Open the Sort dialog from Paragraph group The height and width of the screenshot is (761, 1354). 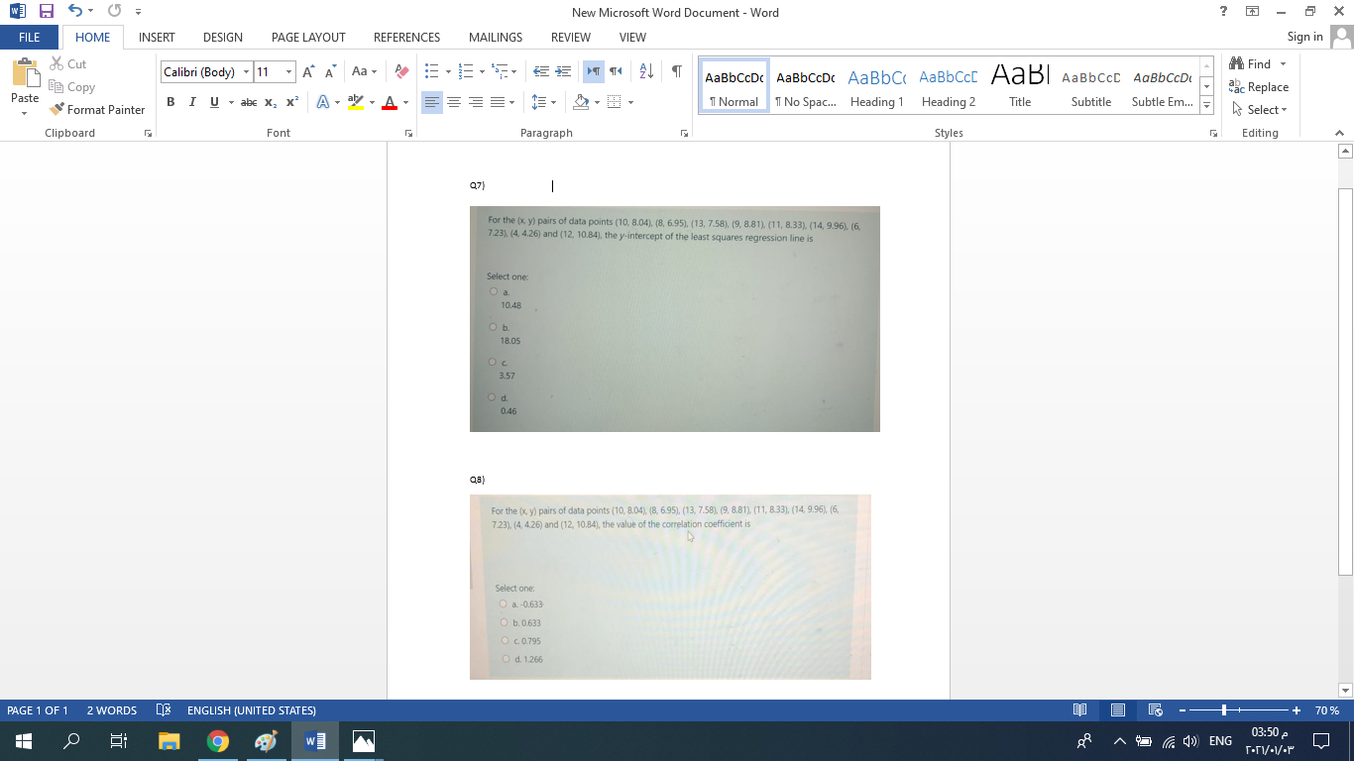645,70
